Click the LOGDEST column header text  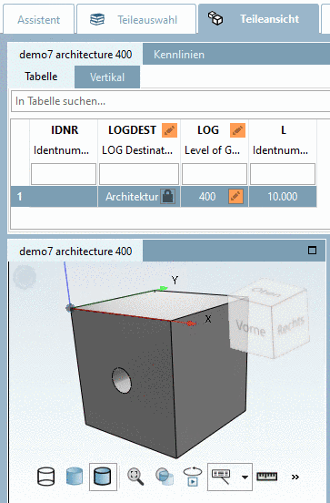click(x=132, y=130)
